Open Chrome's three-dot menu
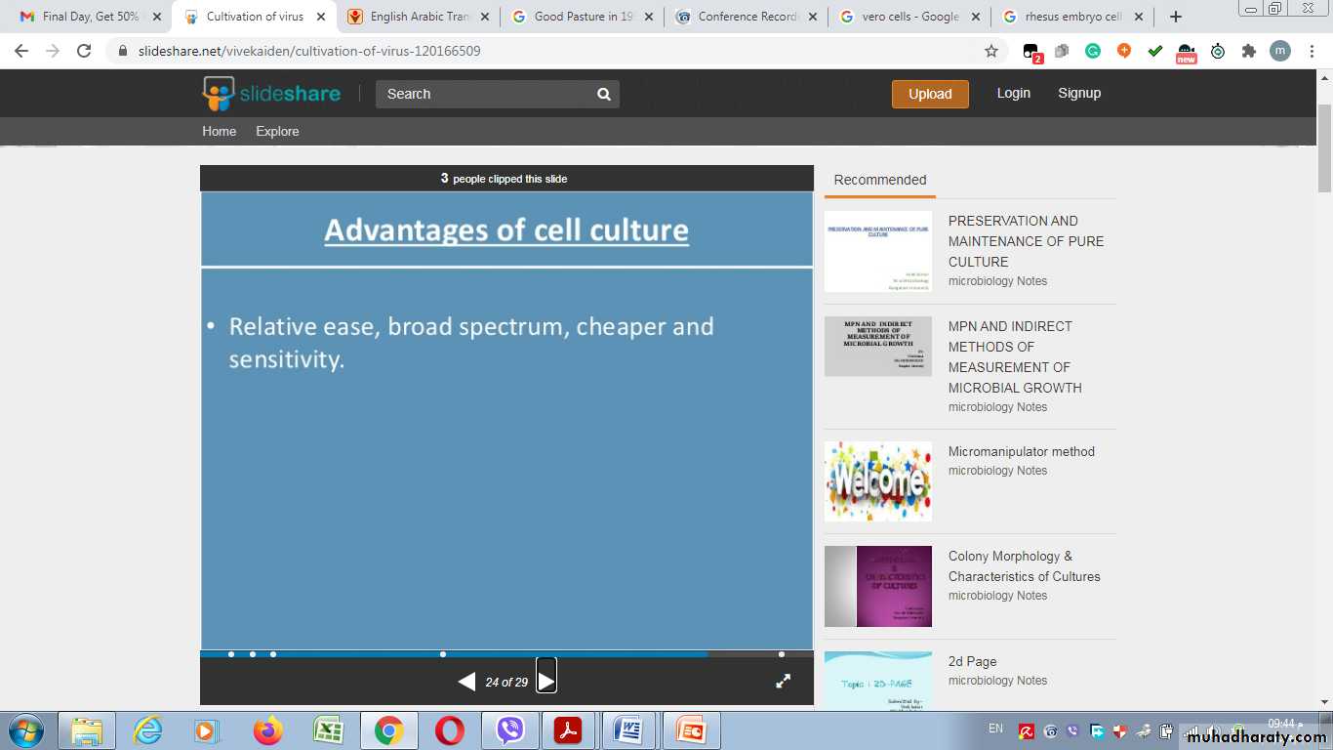Screen dimensions: 1333x750 1311,51
